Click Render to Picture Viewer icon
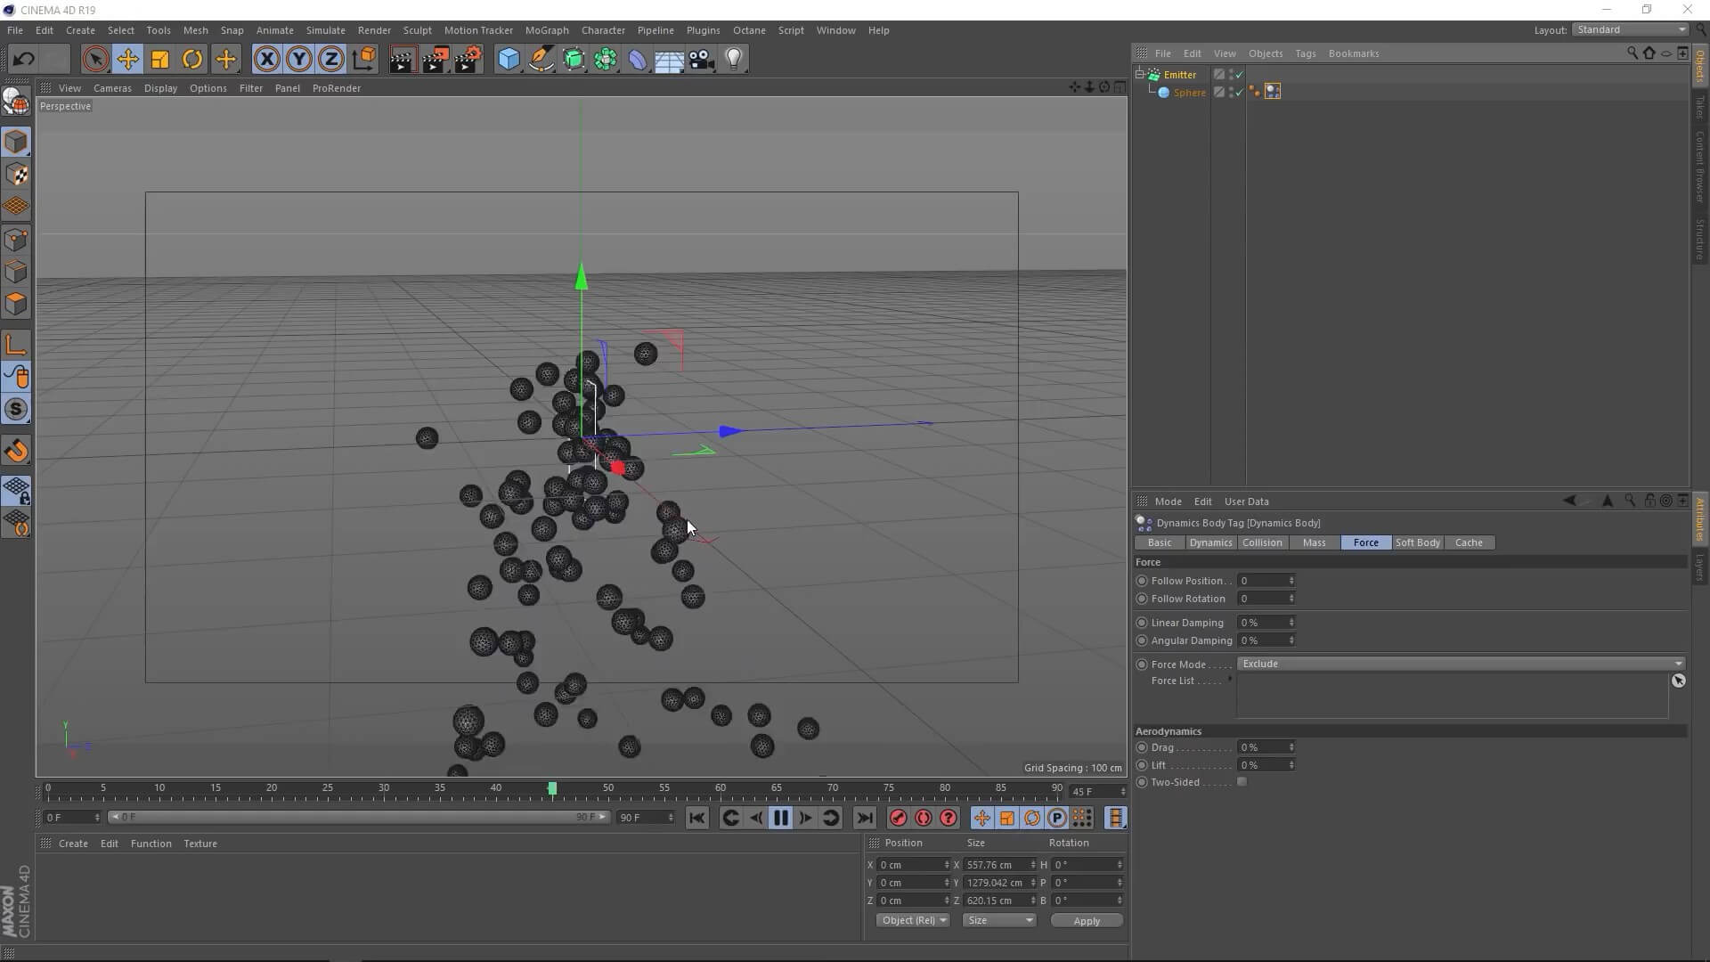 coord(436,60)
